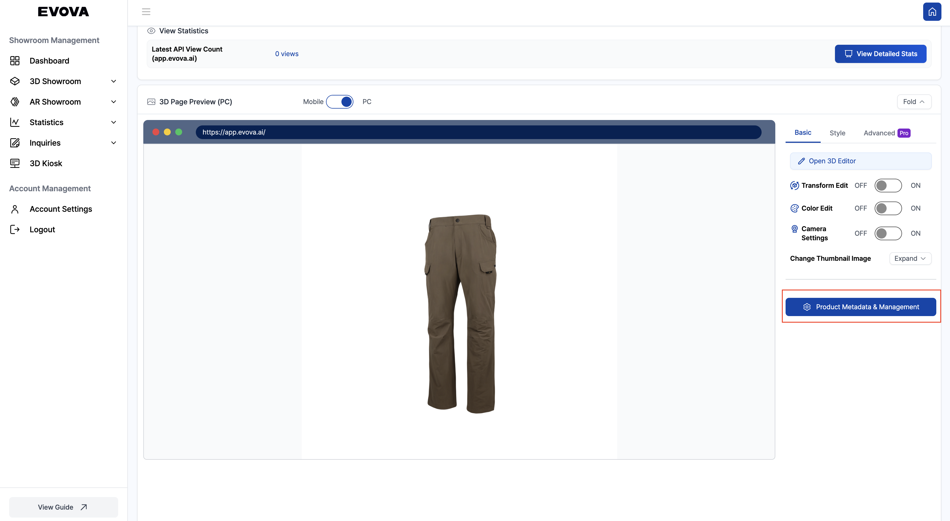The image size is (950, 521).
Task: Collapse the panel using the Fold control
Action: coord(914,102)
